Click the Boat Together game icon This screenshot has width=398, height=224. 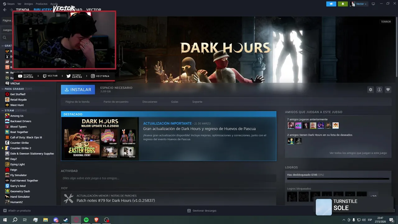pos(7,132)
